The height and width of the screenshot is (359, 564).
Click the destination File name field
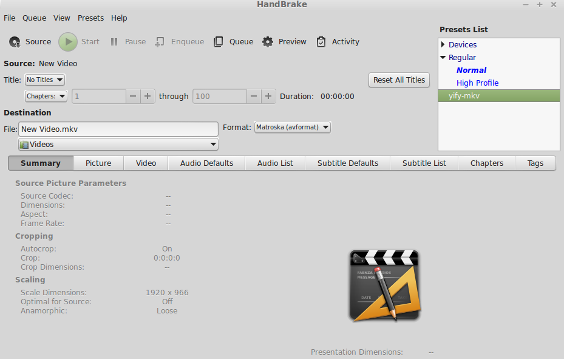coord(118,129)
